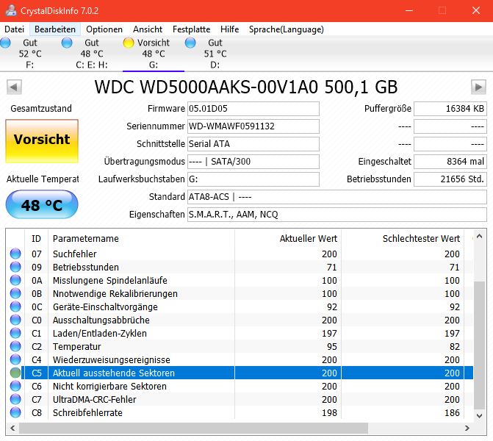Click the Schnittstelle field Serial ATA

(253, 144)
